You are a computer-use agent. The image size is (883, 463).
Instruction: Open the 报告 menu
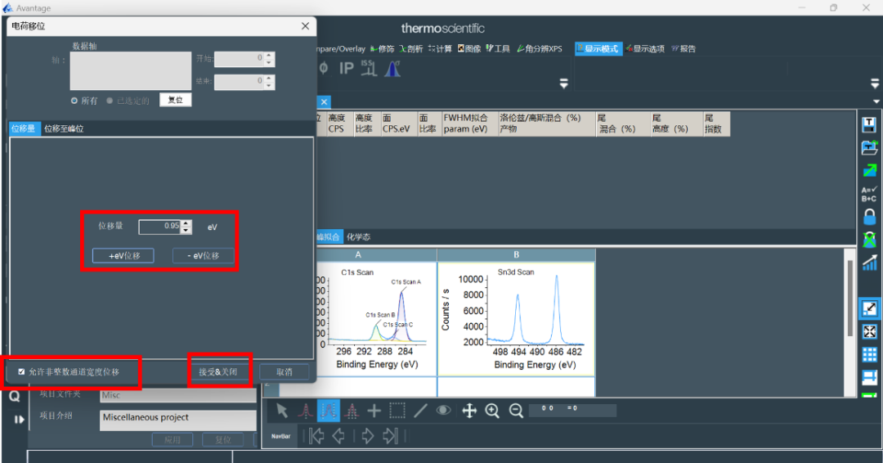click(684, 49)
